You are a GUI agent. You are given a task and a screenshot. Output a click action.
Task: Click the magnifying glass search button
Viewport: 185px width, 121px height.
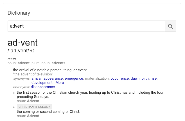tap(170, 26)
